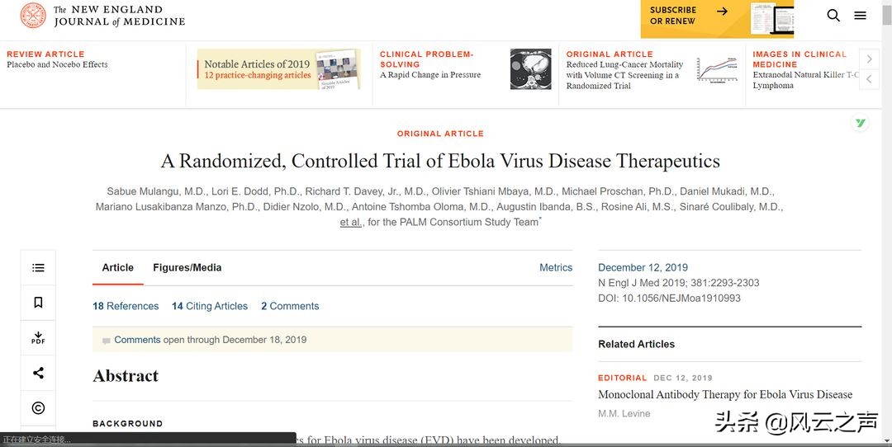Download the article PDF
Screen dimensions: 892x447
(38, 338)
